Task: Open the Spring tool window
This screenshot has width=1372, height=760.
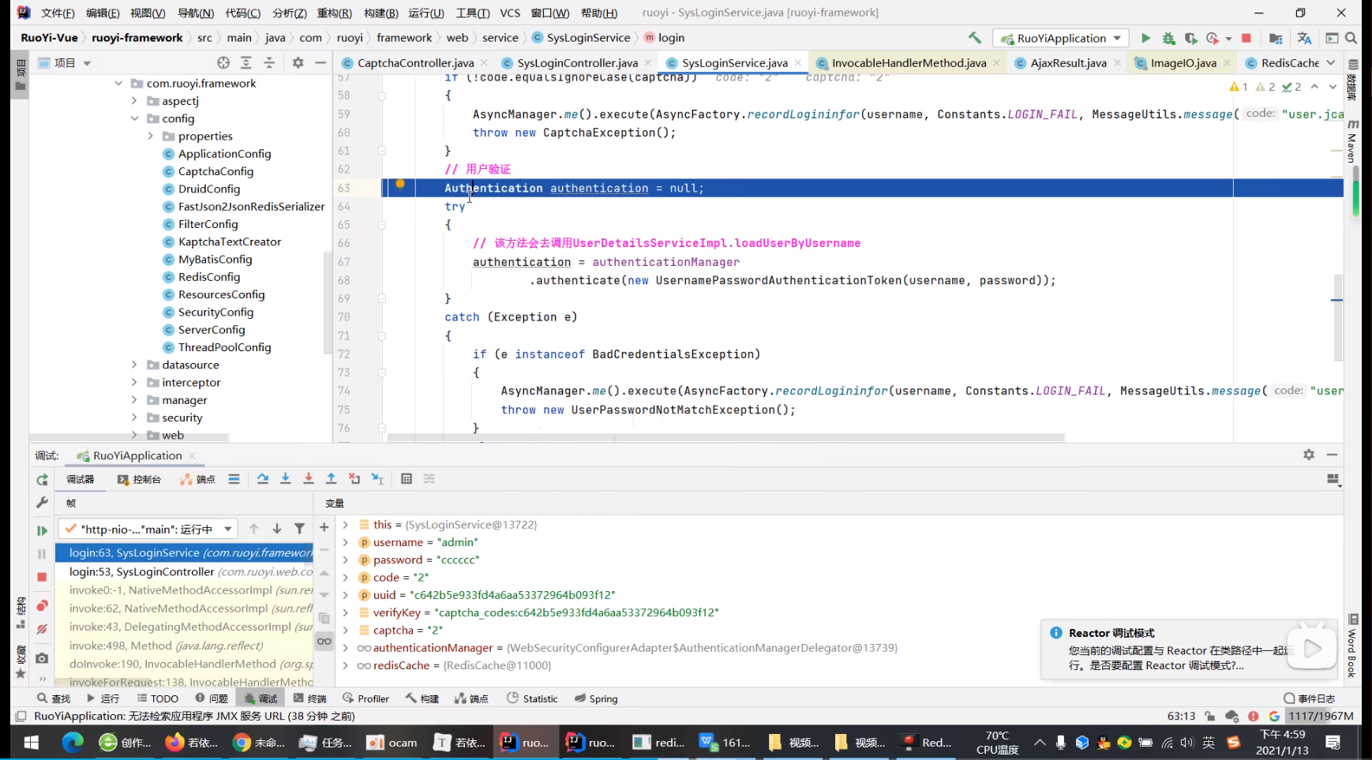Action: click(x=596, y=698)
